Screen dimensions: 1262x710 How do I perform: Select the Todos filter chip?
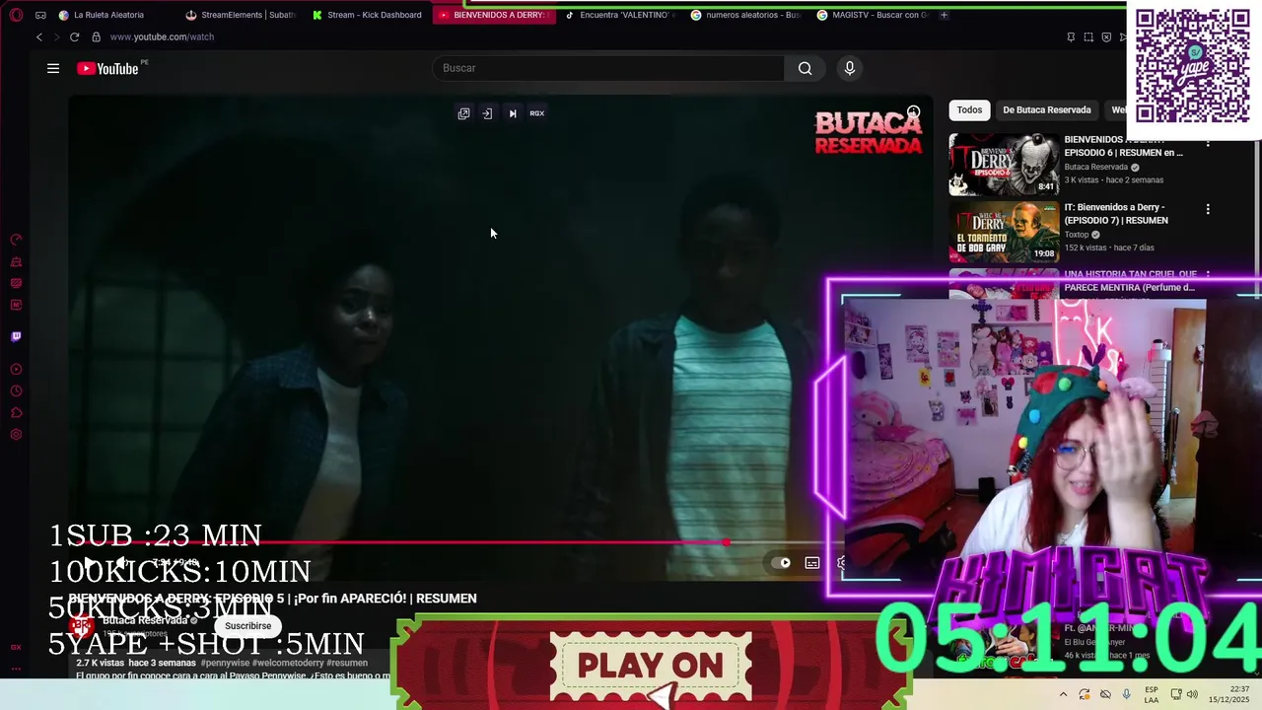click(x=969, y=109)
